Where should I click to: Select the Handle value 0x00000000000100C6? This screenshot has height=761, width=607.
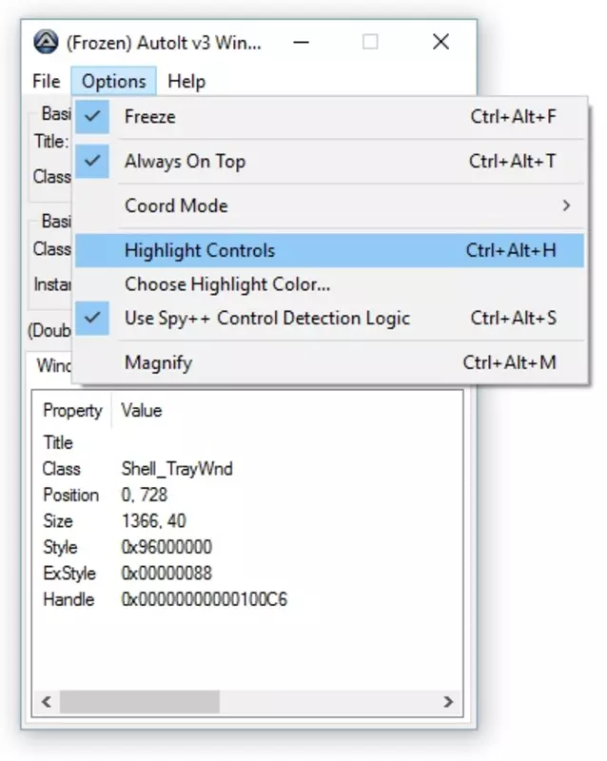[x=204, y=600]
